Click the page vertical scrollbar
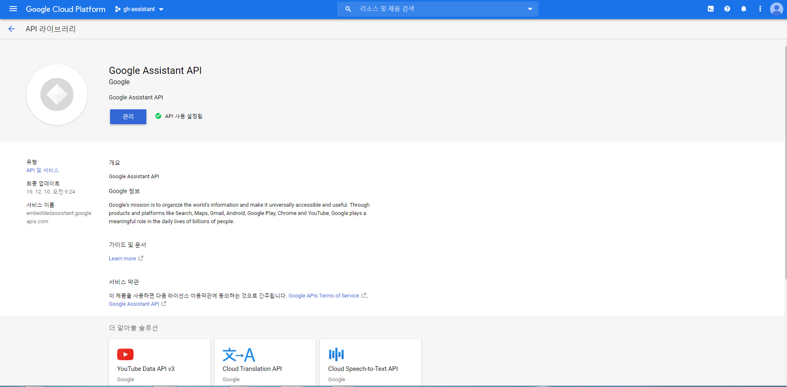 (x=785, y=163)
